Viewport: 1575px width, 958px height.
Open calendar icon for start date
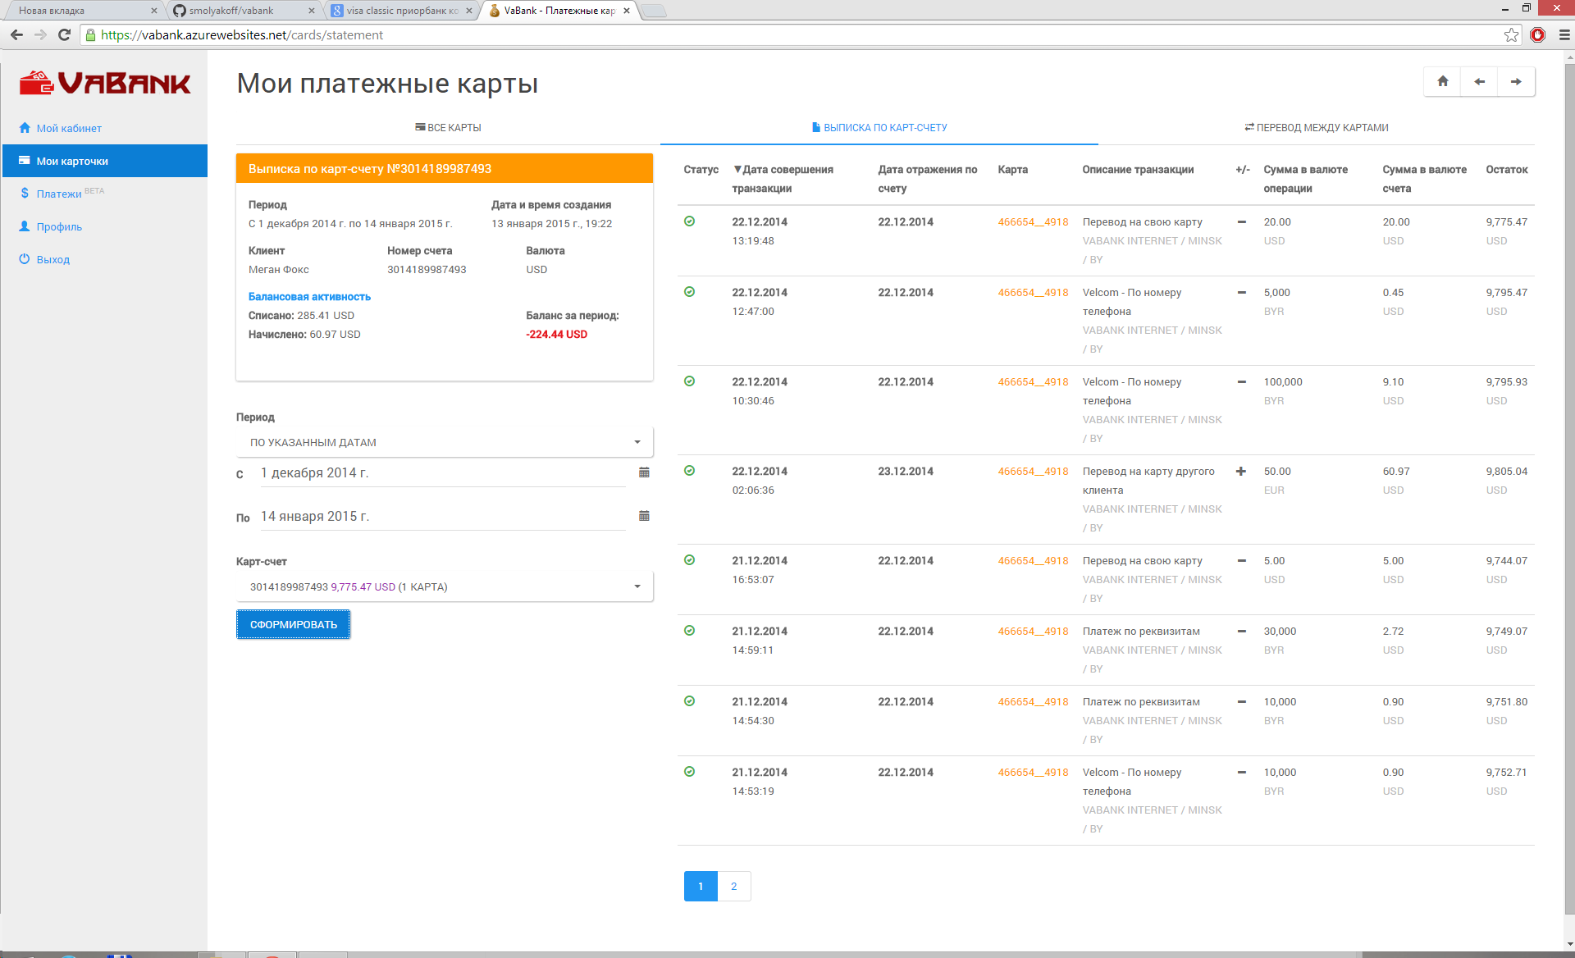point(644,472)
